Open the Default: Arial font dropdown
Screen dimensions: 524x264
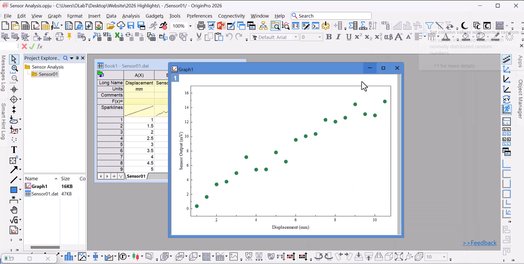(296, 37)
